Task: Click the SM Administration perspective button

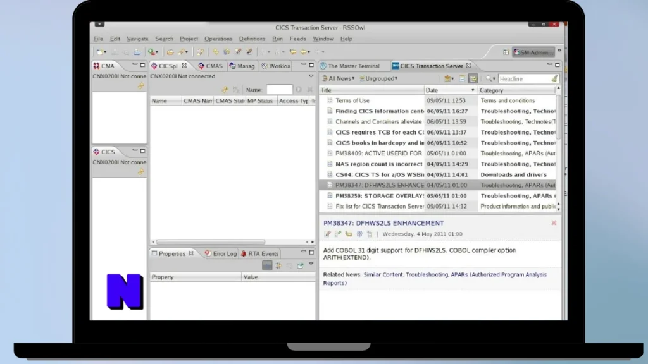Action: (x=533, y=52)
